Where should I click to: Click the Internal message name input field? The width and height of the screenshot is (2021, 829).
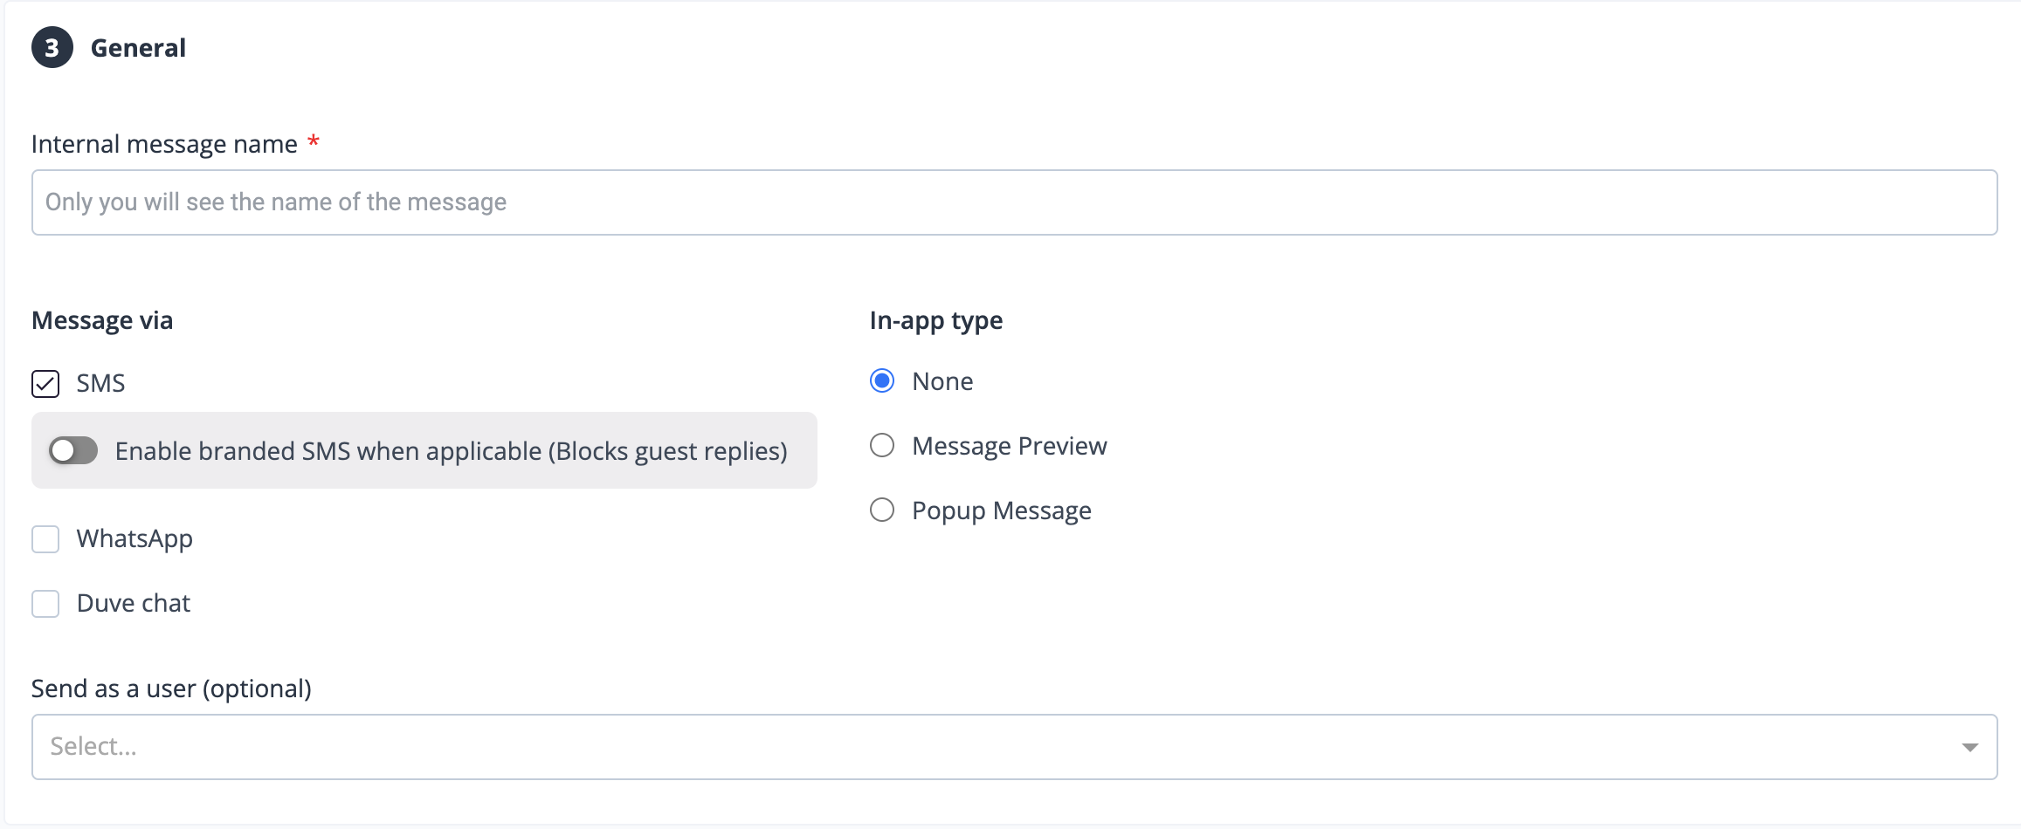pos(1013,202)
